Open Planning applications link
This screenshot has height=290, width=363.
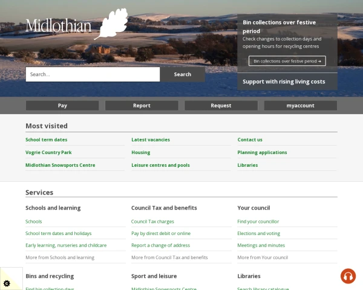pos(262,152)
